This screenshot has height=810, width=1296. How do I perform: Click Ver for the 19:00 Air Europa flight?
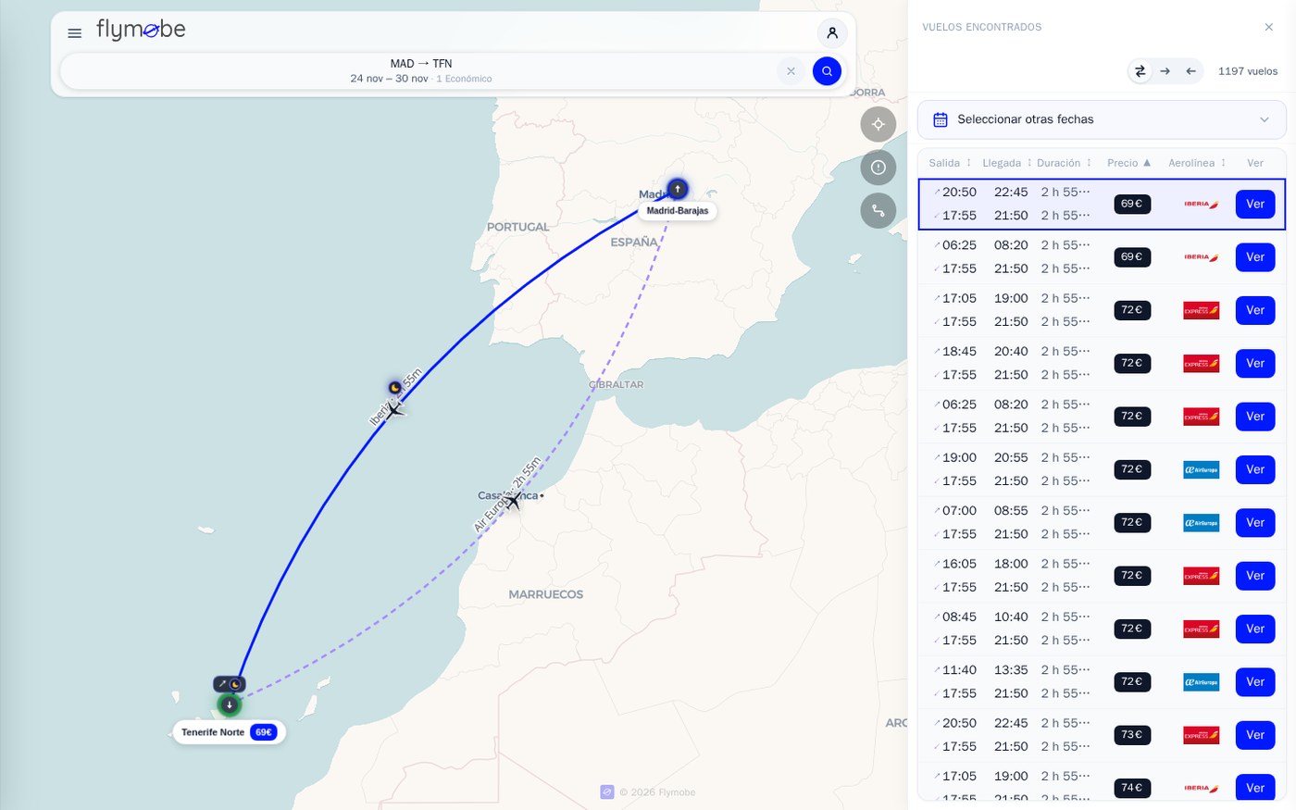pos(1255,469)
